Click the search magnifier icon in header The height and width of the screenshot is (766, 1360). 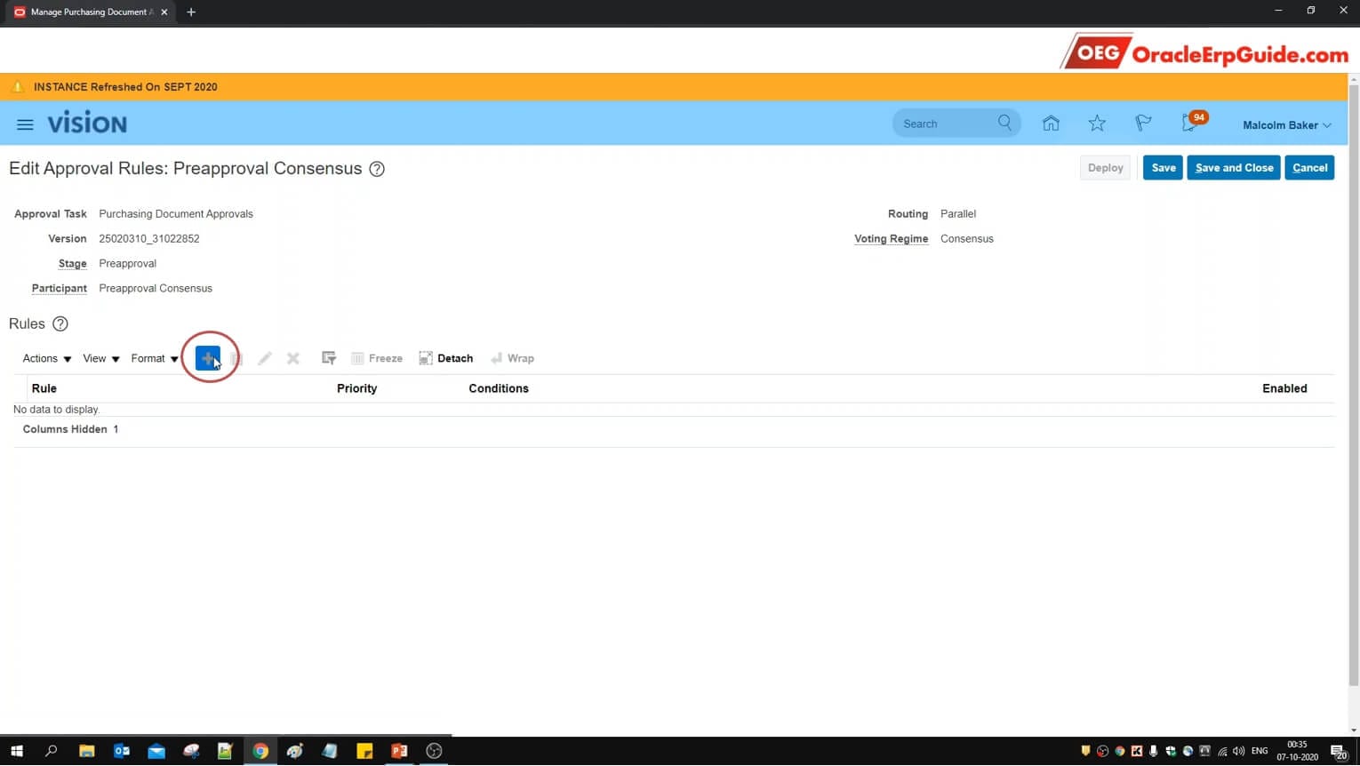1004,123
